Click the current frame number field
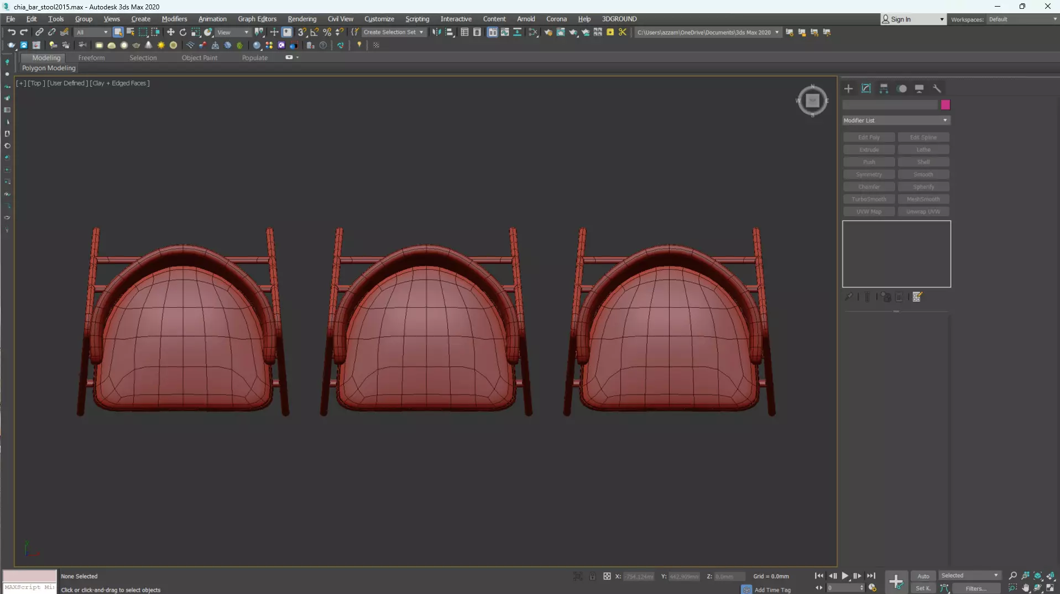The height and width of the screenshot is (594, 1060). tap(843, 588)
